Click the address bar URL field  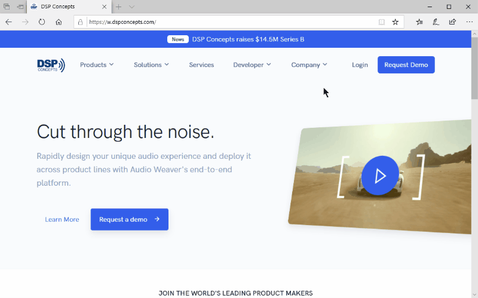[x=227, y=21]
